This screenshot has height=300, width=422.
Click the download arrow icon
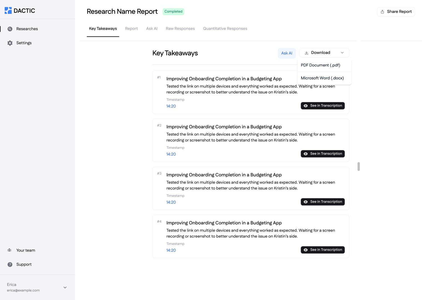[x=306, y=53]
